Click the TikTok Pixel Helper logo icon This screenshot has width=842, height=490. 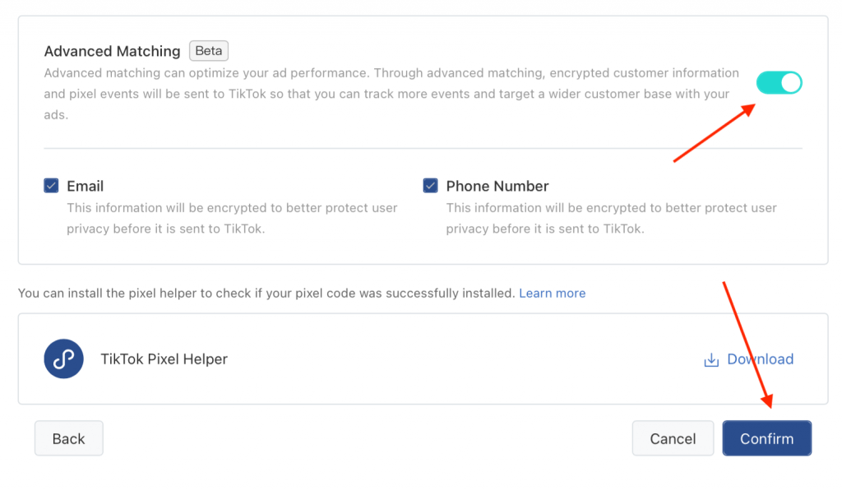pos(63,359)
